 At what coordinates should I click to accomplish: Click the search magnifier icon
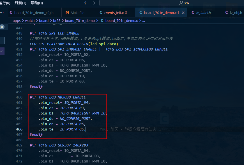coord(181,3)
